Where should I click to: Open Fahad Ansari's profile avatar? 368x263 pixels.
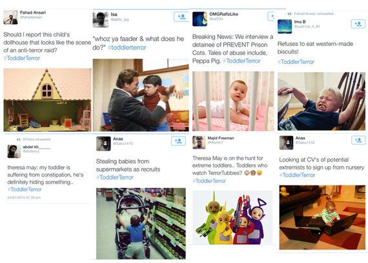pyautogui.click(x=10, y=17)
